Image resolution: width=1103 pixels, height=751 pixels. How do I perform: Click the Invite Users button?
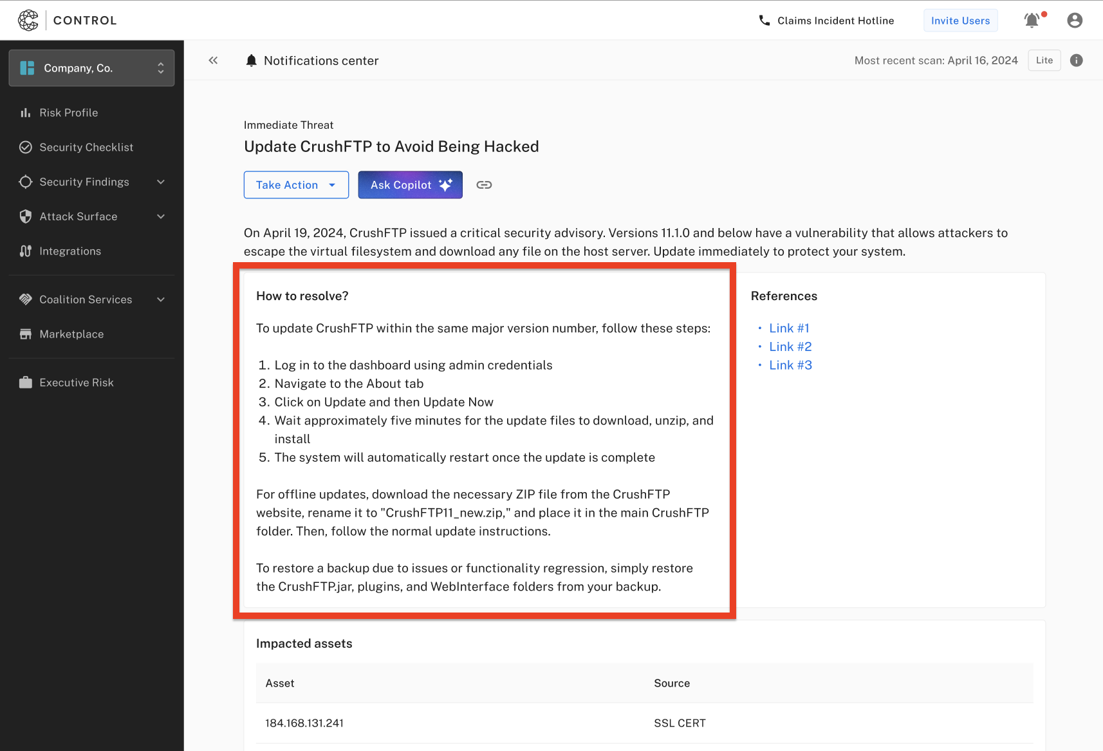[x=960, y=21]
